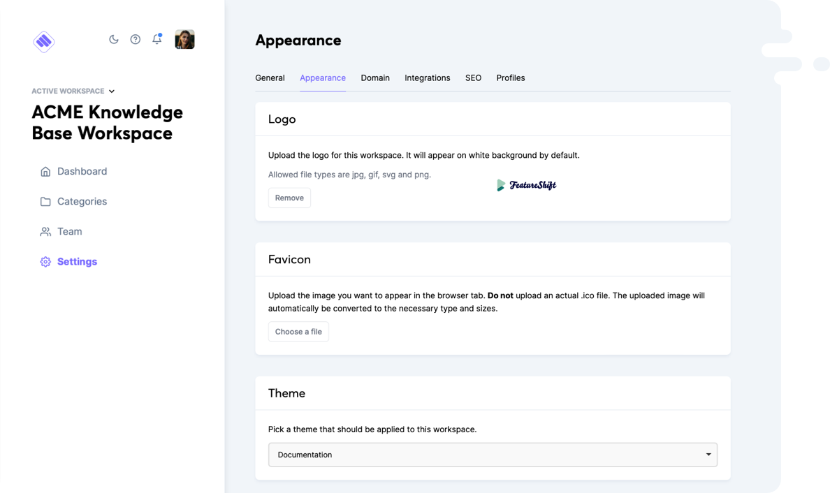Click the FeatureShift logo preview
830x493 pixels.
coord(526,185)
